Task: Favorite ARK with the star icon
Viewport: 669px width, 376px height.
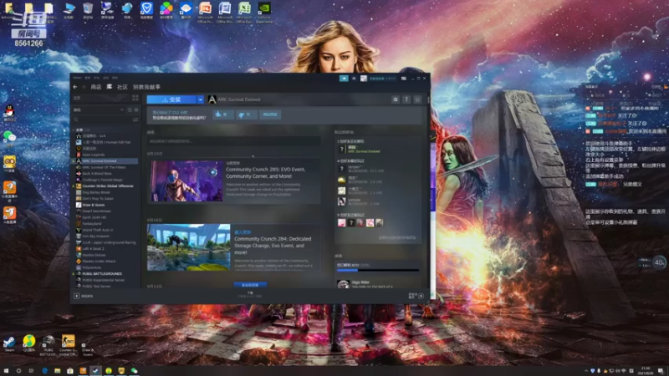Action: point(417,99)
